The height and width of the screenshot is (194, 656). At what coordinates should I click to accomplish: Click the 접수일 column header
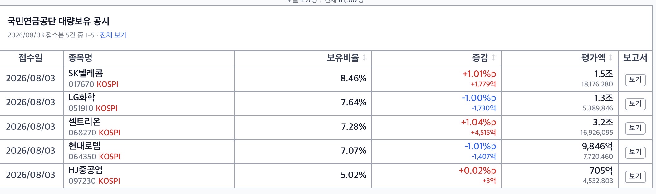pyautogui.click(x=31, y=58)
